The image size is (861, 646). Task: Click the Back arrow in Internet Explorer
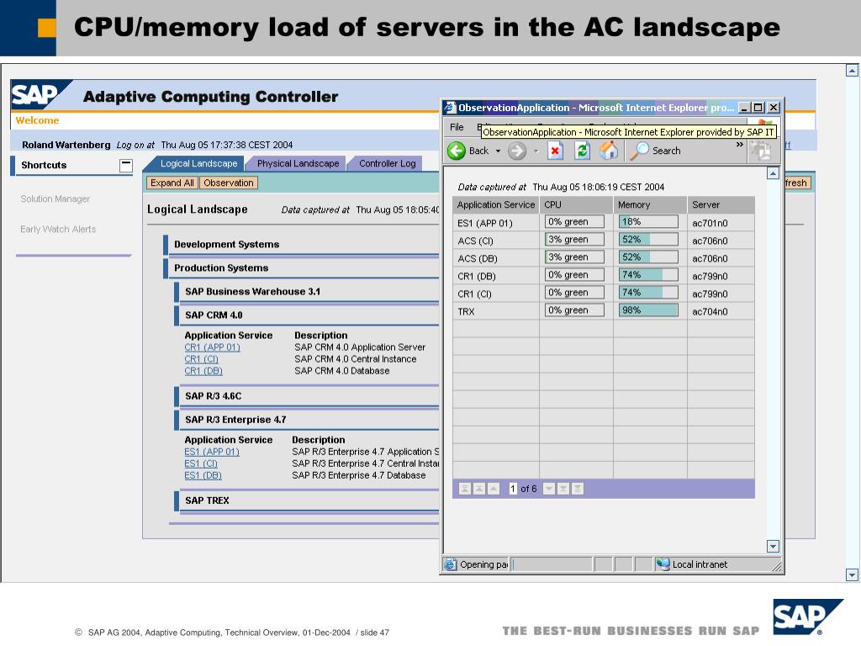(x=457, y=151)
